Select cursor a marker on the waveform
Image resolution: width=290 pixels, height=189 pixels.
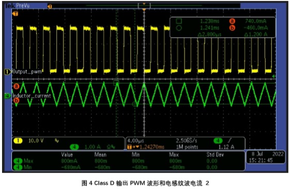pyautogui.click(x=16, y=86)
